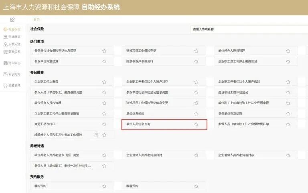The height and width of the screenshot is (193, 308).
Task: Click the star next to 变更汇总表打印
Action: (x=104, y=125)
